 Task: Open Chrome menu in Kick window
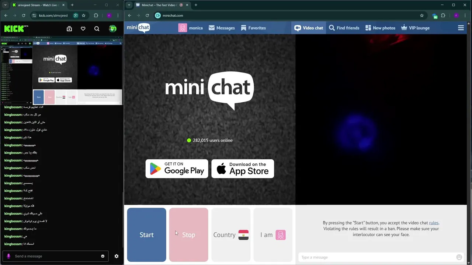[x=118, y=15]
